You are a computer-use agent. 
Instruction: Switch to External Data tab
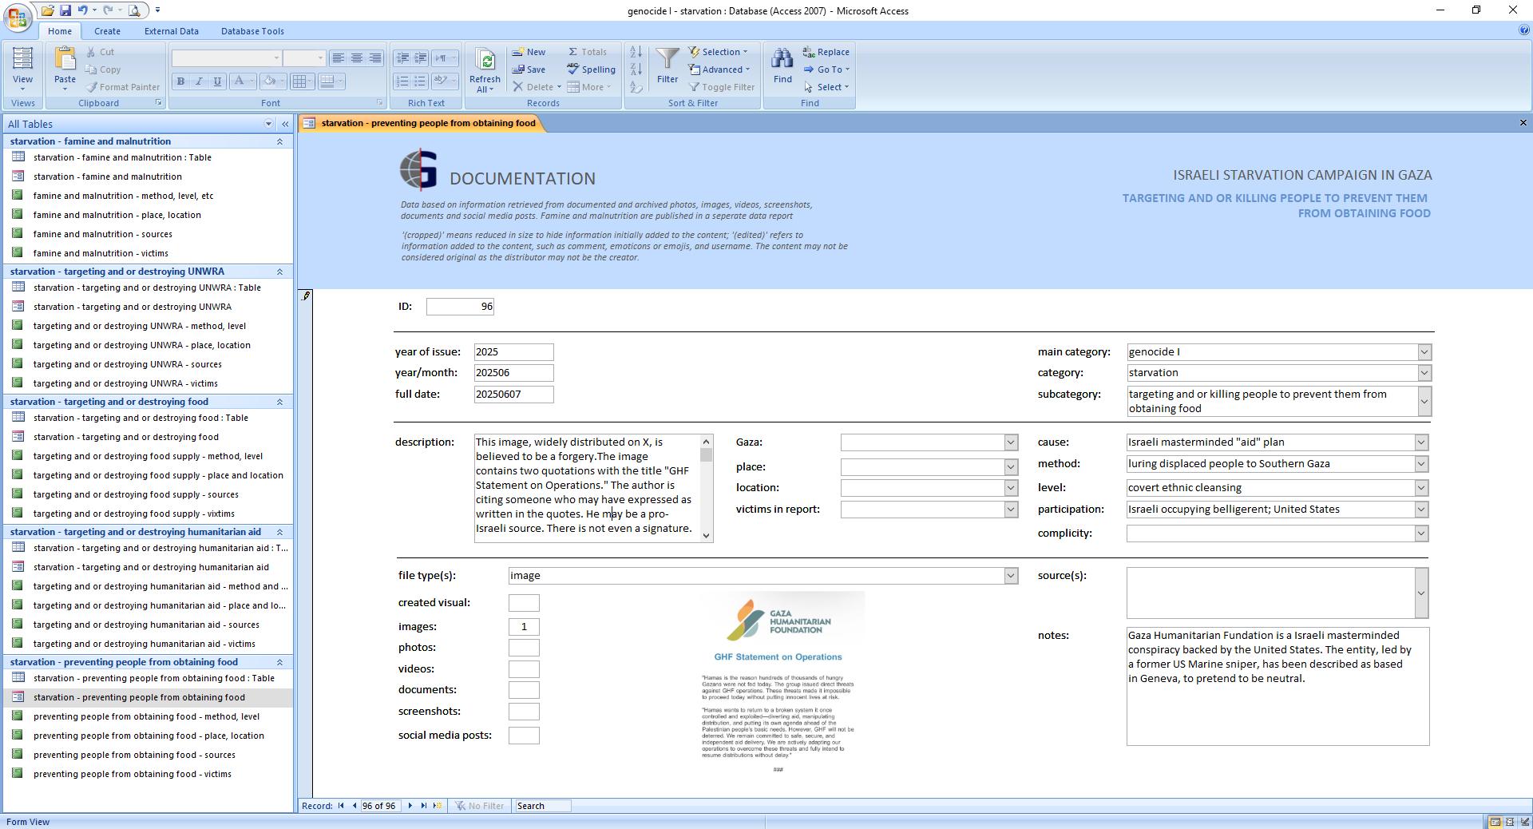click(x=172, y=31)
